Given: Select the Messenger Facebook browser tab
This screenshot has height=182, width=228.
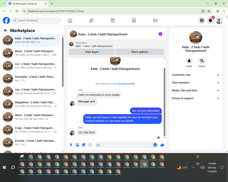Looking at the screenshot, I should (x=28, y=4).
